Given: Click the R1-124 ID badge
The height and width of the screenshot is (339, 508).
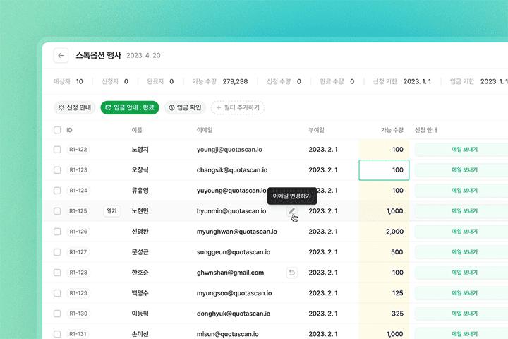Looking at the screenshot, I should [78, 191].
